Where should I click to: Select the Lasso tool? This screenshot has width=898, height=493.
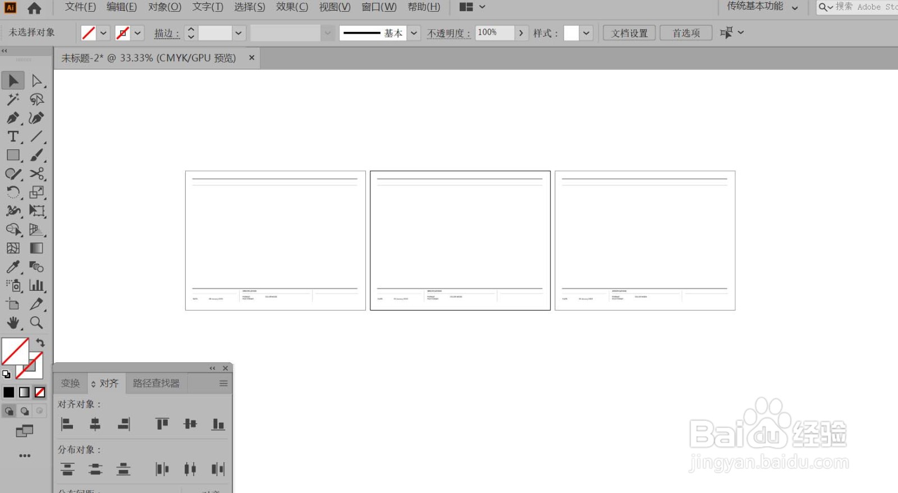(x=37, y=99)
